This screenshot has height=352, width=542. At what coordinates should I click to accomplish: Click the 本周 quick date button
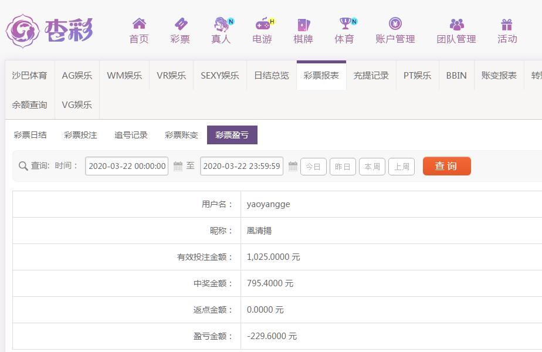[372, 167]
